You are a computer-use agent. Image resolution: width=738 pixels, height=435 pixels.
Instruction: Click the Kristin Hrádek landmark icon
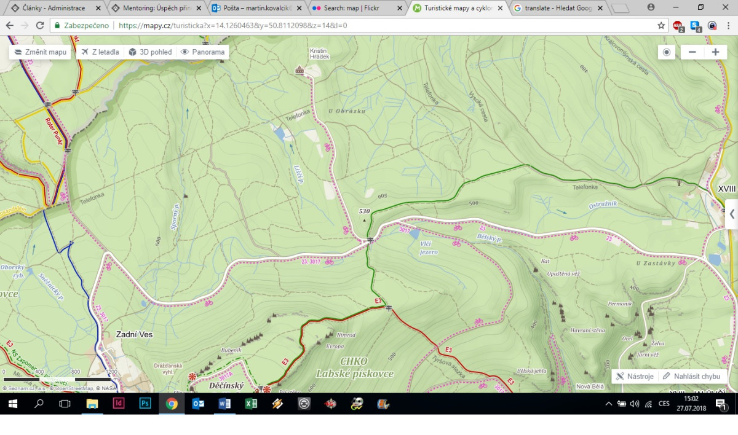[300, 70]
